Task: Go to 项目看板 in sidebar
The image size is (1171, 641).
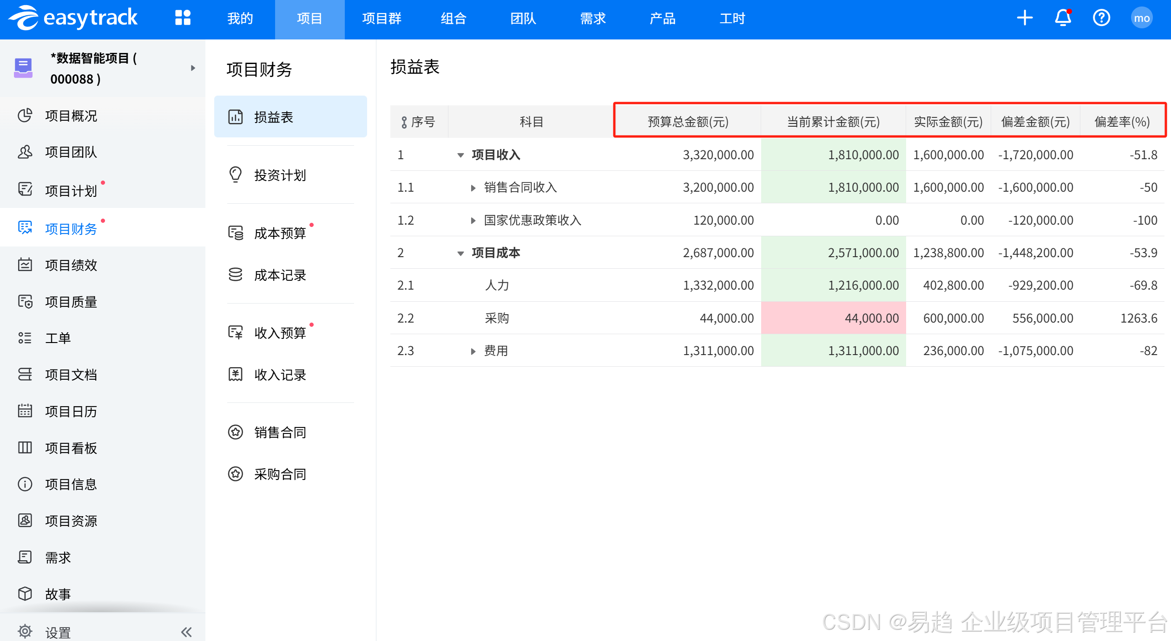Action: pyautogui.click(x=71, y=448)
